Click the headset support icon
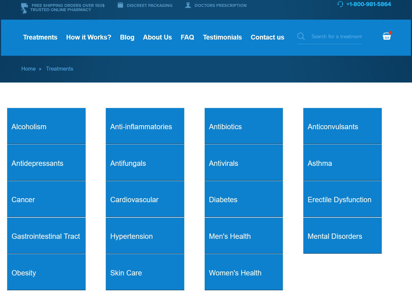The height and width of the screenshot is (294, 412). [340, 4]
